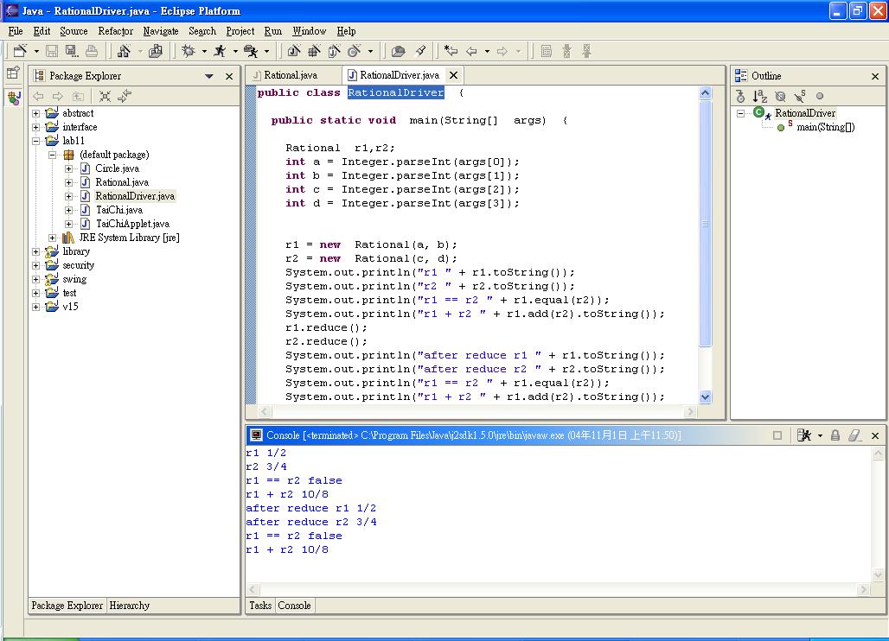Click the Open Type toolbar icon
Image resolution: width=889 pixels, height=641 pixels.
tap(399, 51)
